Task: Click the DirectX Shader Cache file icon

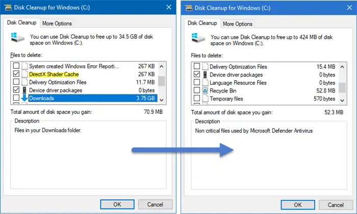Action: tap(24, 74)
